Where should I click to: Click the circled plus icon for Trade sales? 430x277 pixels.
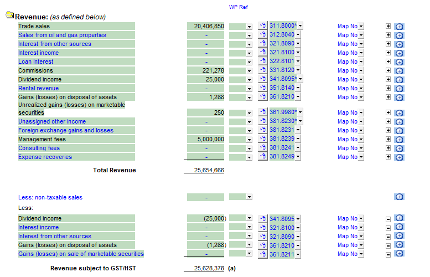400,27
